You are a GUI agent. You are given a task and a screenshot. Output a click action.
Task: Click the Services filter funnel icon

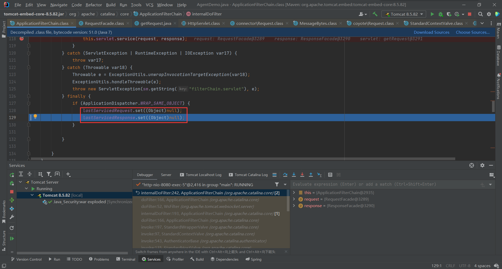coord(49,174)
